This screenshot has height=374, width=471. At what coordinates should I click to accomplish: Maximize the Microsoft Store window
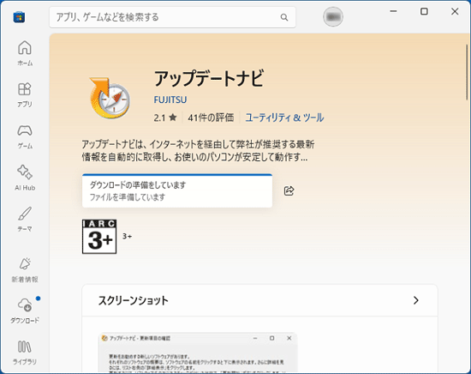coord(424,11)
